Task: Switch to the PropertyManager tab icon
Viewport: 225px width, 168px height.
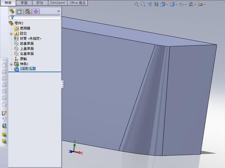Action: [x=20, y=11]
